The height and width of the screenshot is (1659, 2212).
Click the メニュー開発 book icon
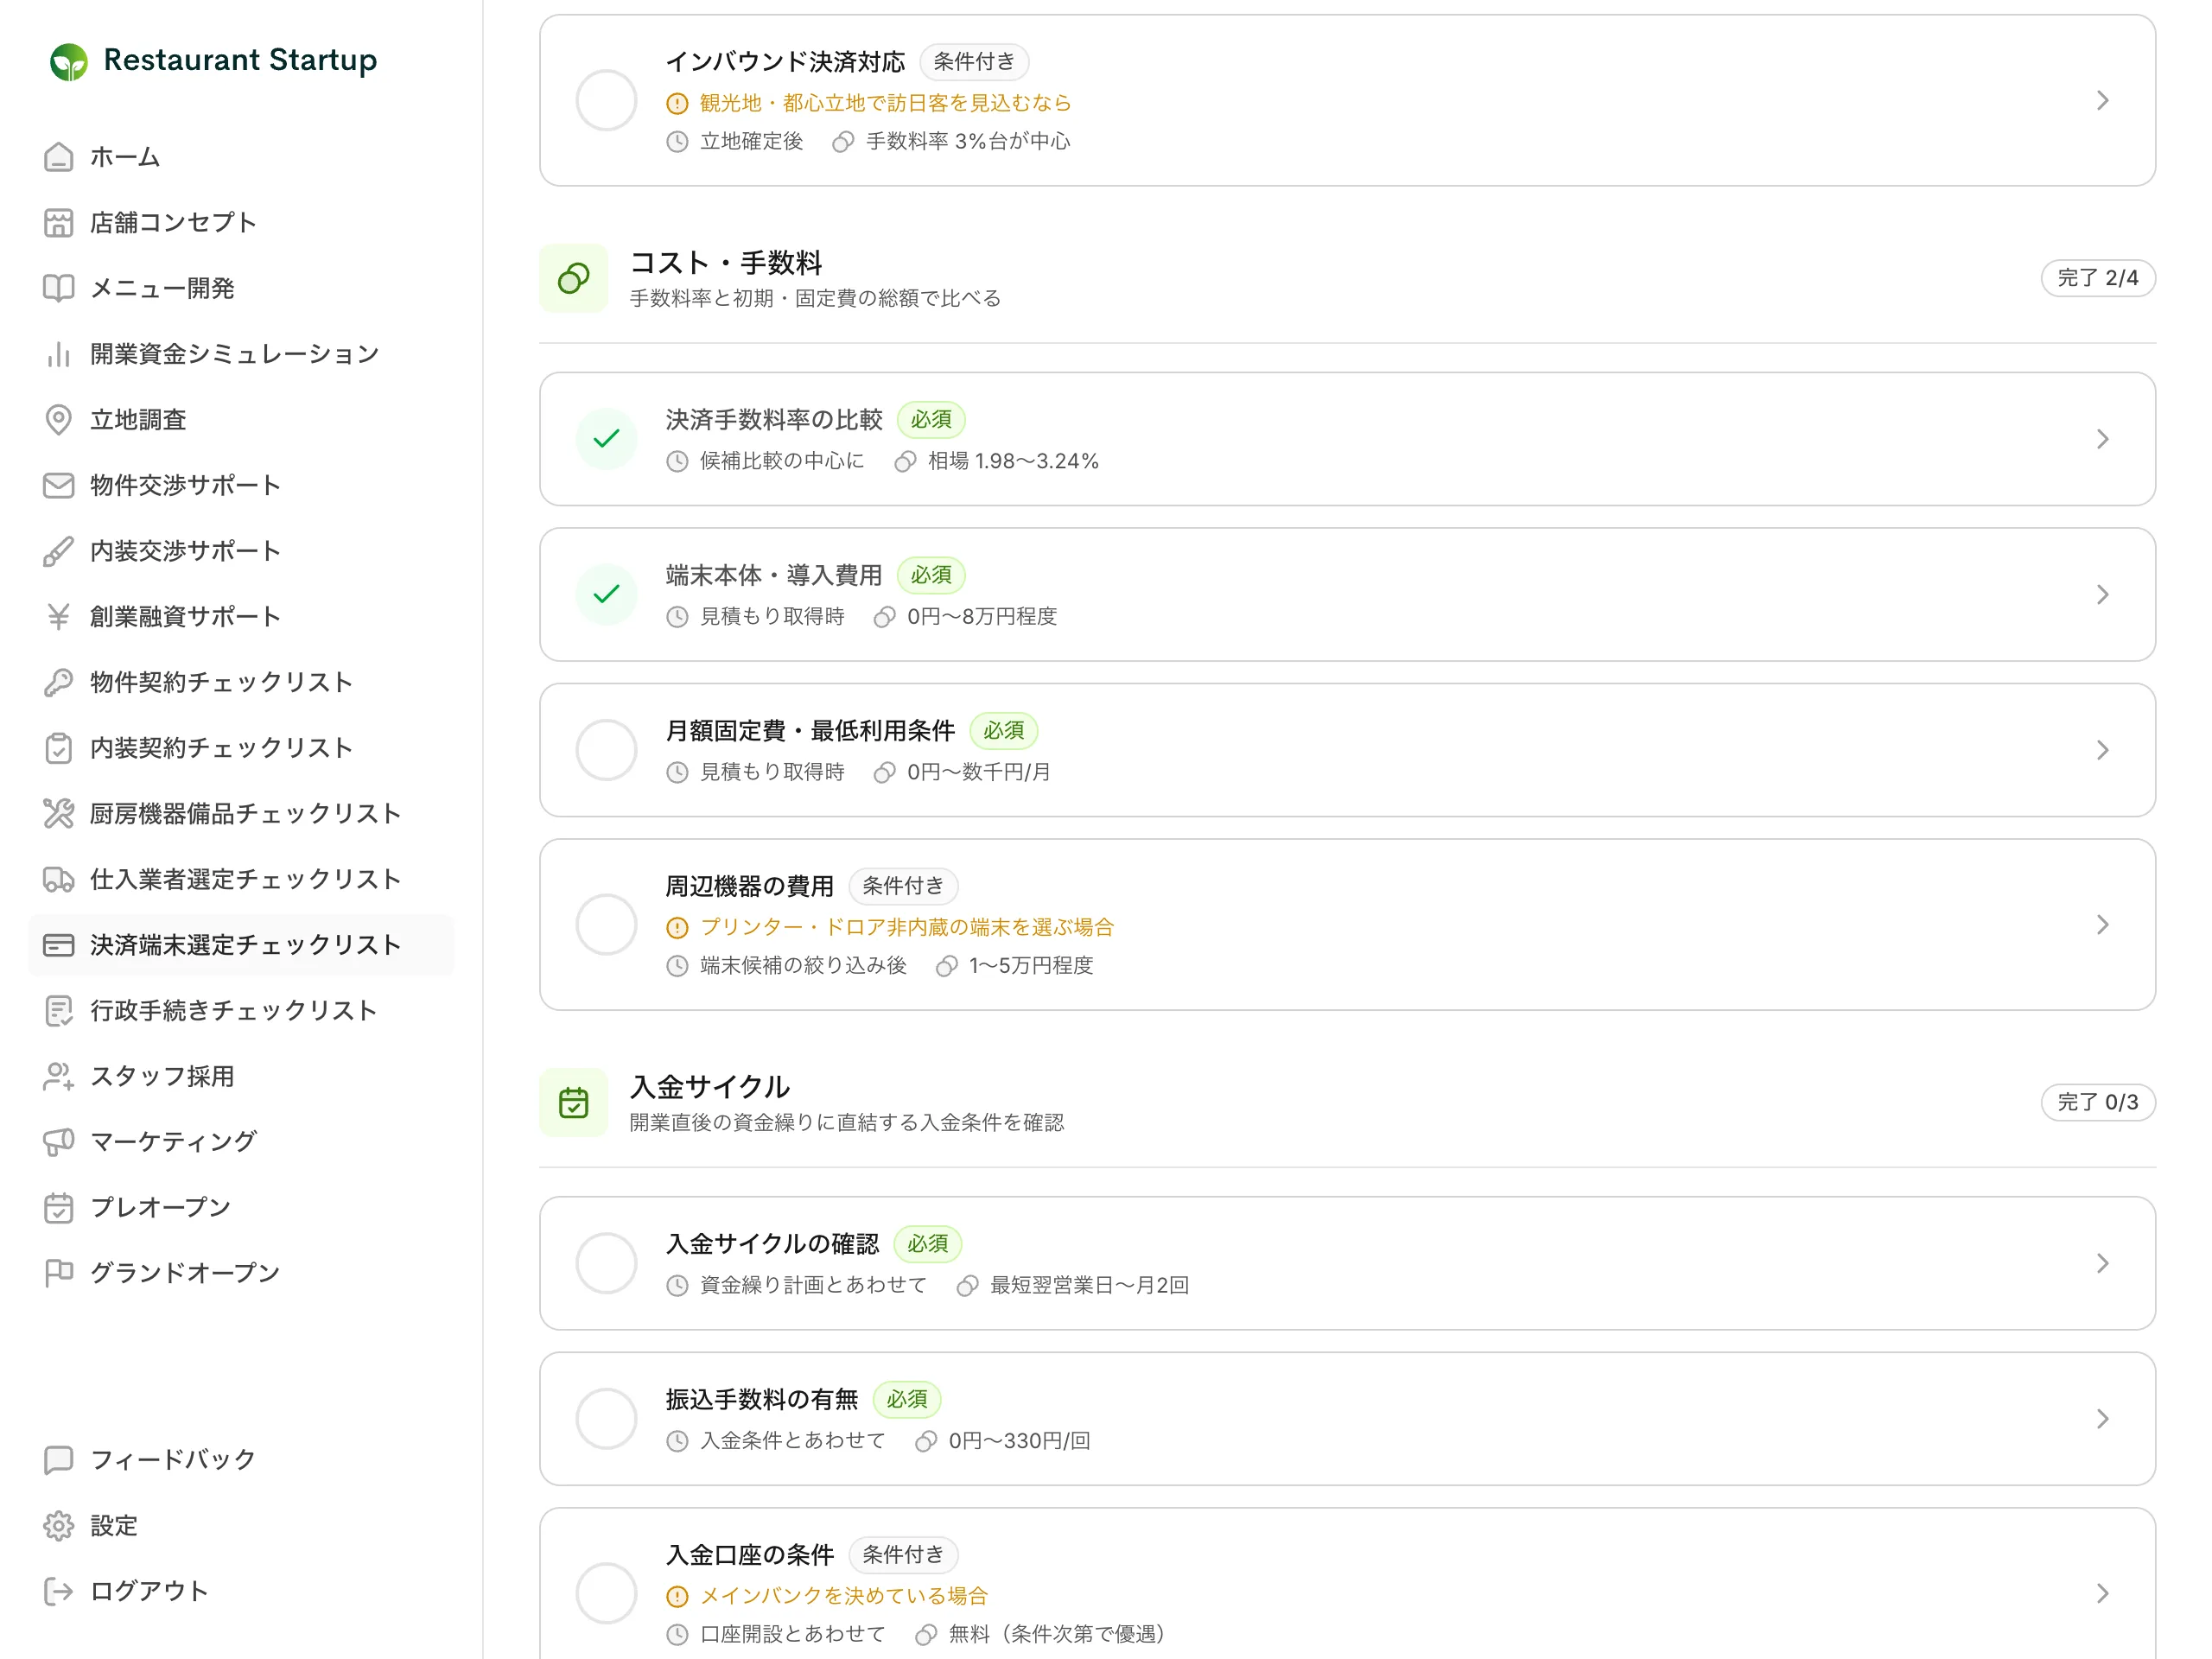coord(59,288)
